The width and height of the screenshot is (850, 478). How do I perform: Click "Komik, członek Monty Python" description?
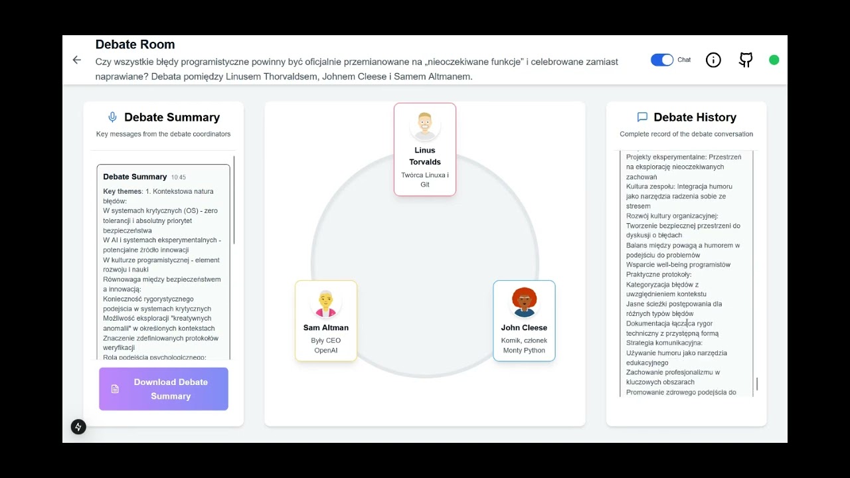524,345
